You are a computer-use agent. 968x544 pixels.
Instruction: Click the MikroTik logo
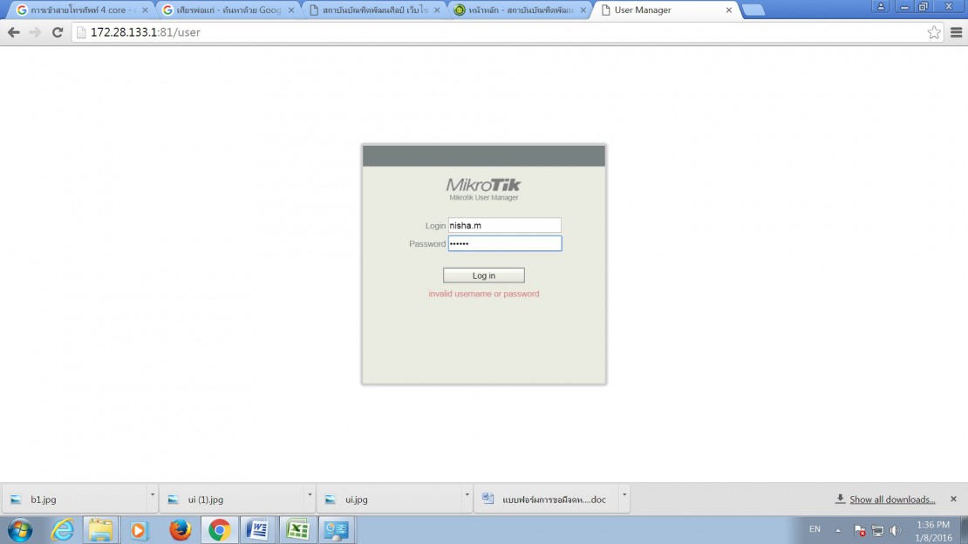click(483, 185)
